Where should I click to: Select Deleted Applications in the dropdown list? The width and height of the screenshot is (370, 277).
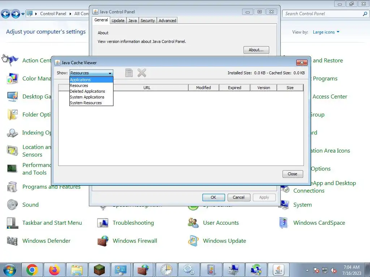[91, 91]
